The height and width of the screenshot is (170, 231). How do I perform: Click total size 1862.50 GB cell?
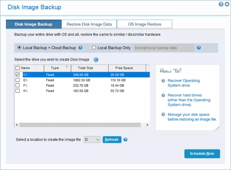coord(82,80)
